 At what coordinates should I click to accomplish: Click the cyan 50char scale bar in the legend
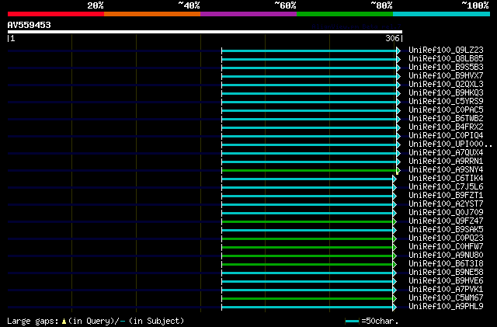tap(352, 322)
